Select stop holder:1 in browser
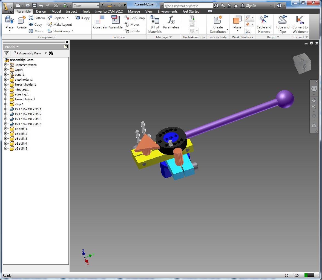Image resolution: width=322 pixels, height=280 pixels. pos(24,79)
